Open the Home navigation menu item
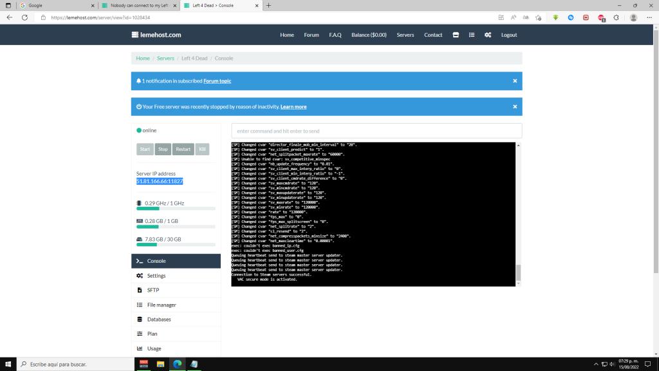The height and width of the screenshot is (371, 659). click(287, 35)
